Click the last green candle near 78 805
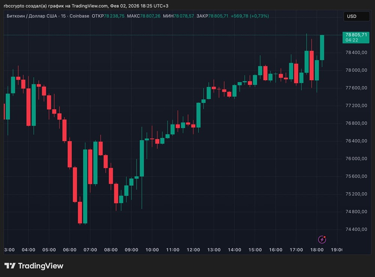 (x=322, y=48)
